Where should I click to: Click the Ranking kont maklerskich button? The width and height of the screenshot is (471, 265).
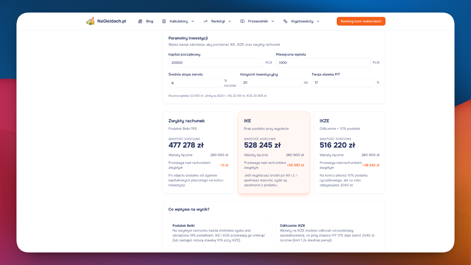click(361, 21)
